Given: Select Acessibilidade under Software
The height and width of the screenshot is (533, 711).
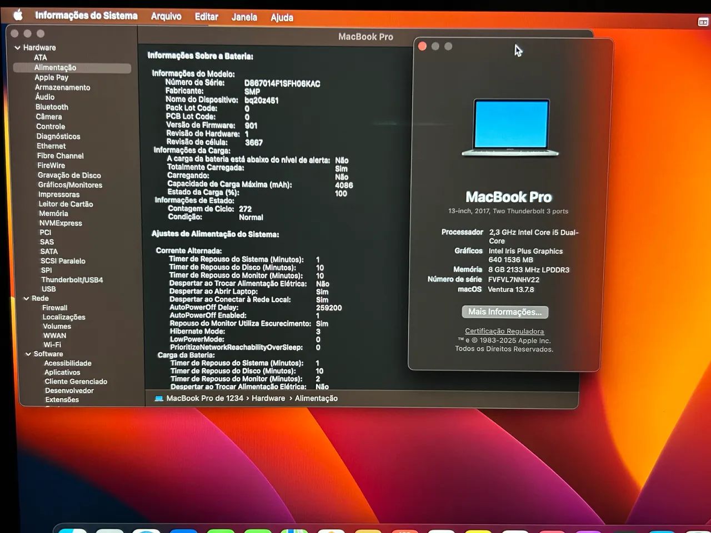Looking at the screenshot, I should click(68, 364).
